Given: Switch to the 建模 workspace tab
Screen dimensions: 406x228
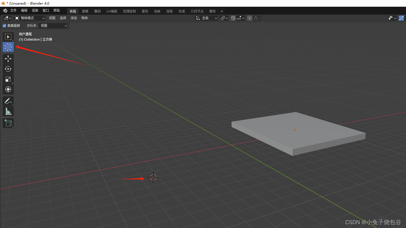Looking at the screenshot, I should pos(85,11).
